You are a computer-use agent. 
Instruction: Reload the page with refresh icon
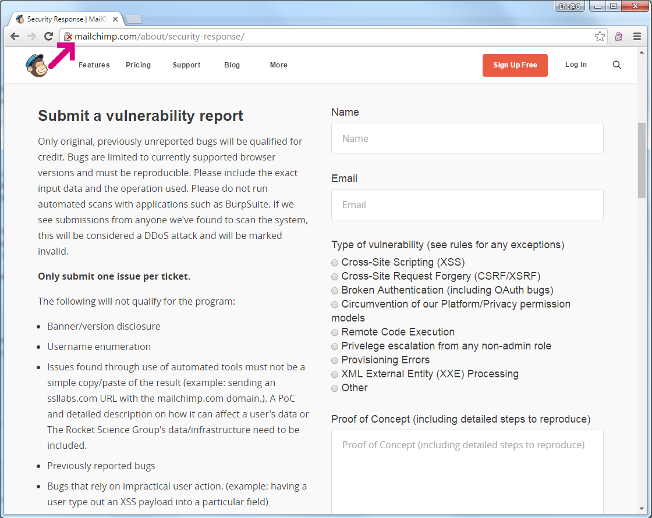tap(48, 37)
